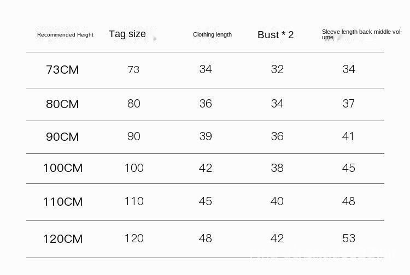Select the 100CM recommended height cell

point(62,168)
